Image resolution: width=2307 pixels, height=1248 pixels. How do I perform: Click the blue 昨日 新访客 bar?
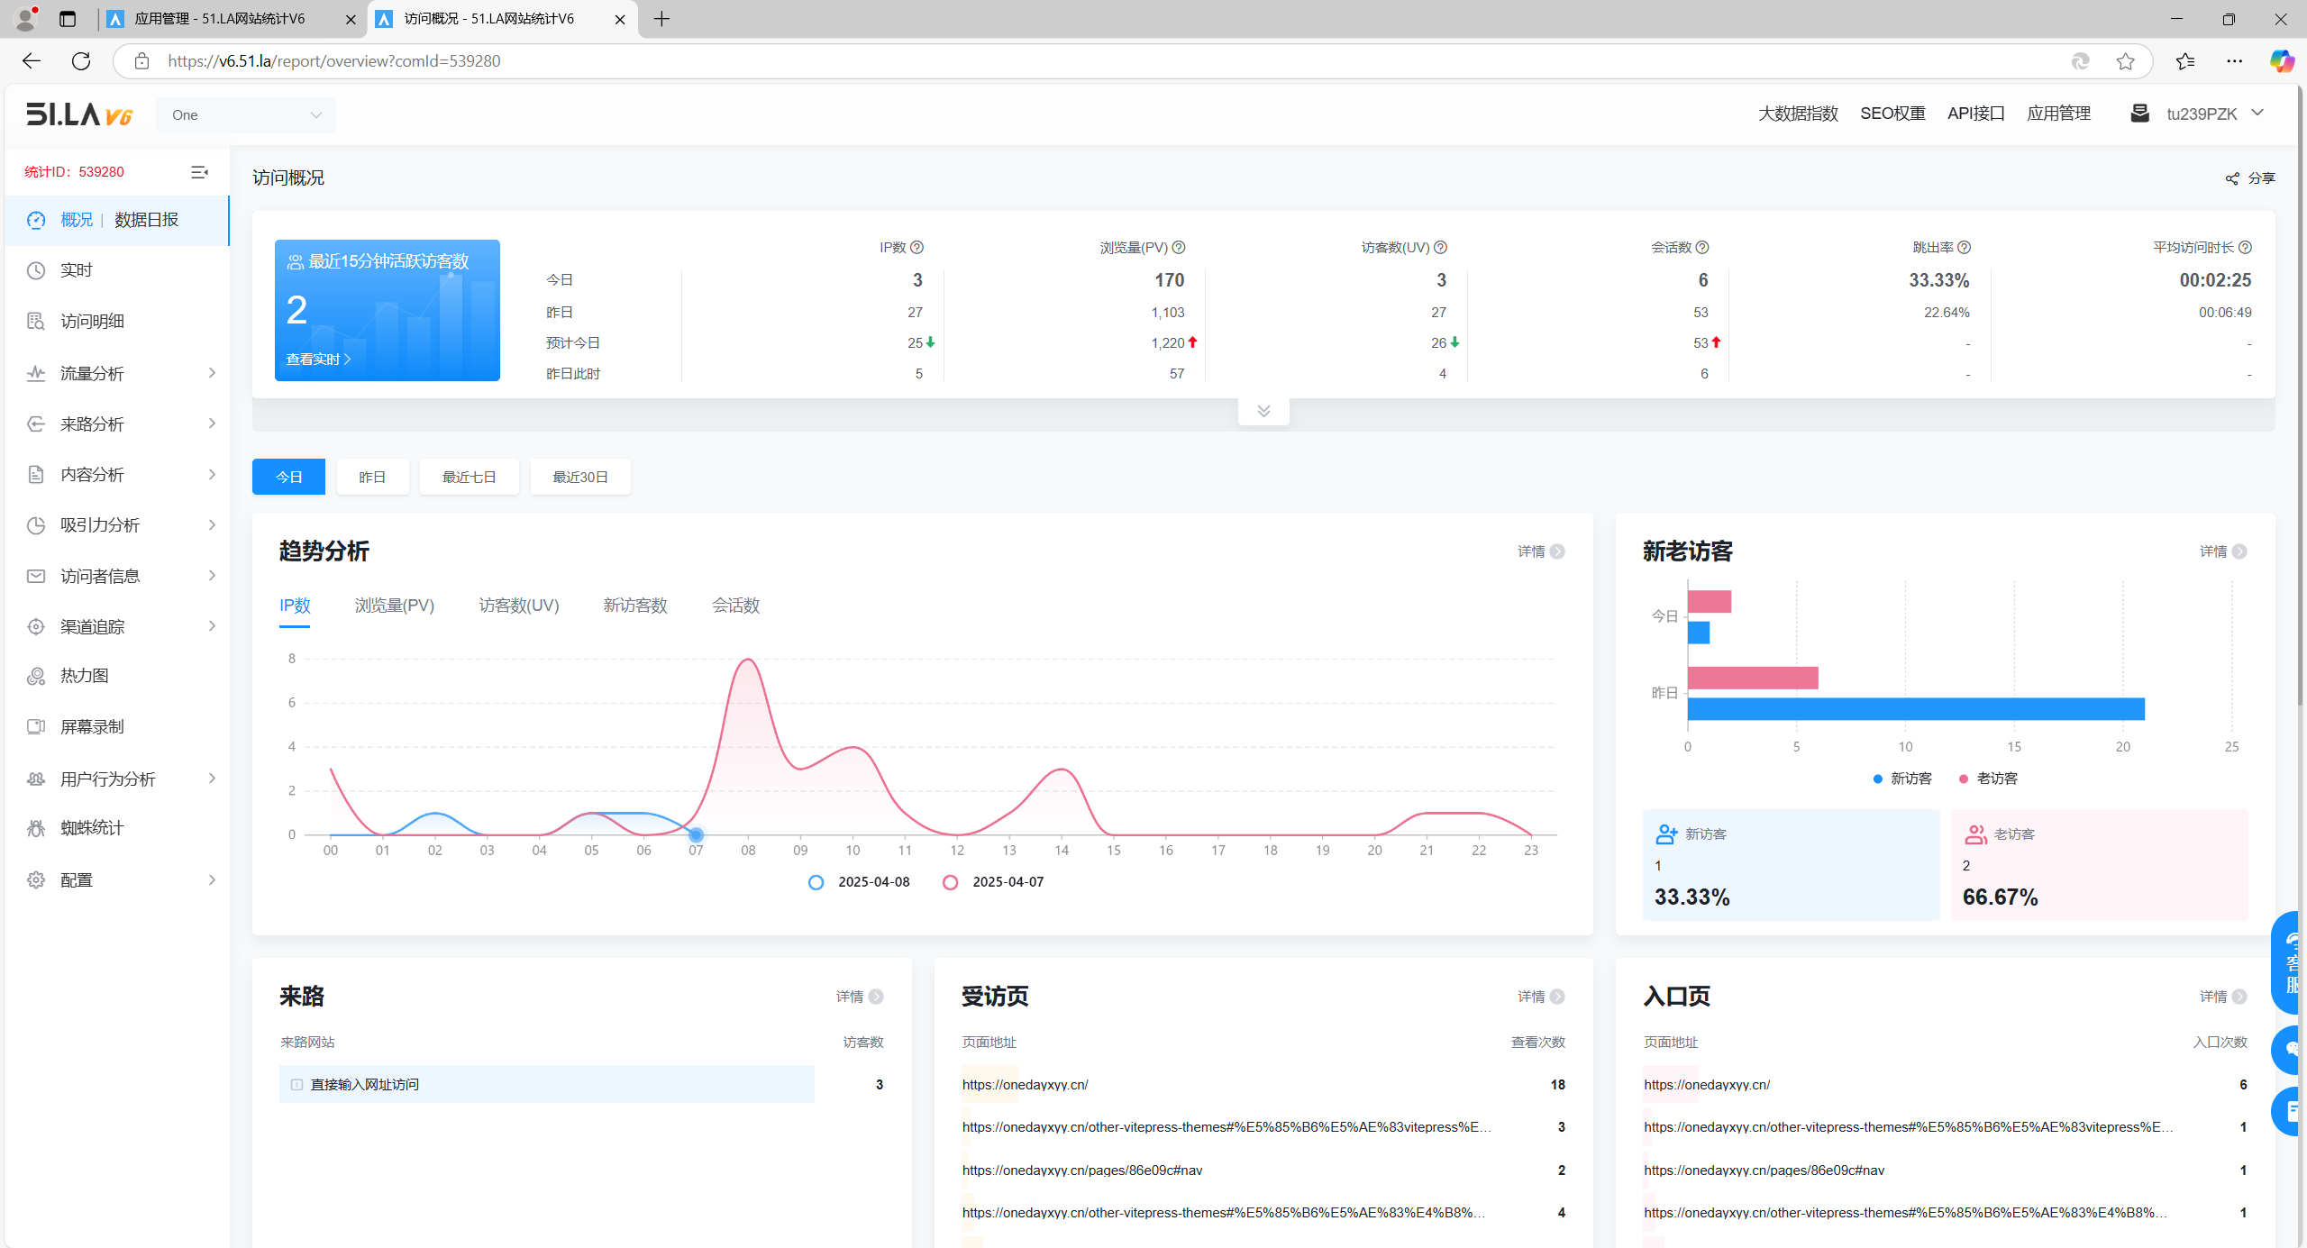pos(1916,709)
